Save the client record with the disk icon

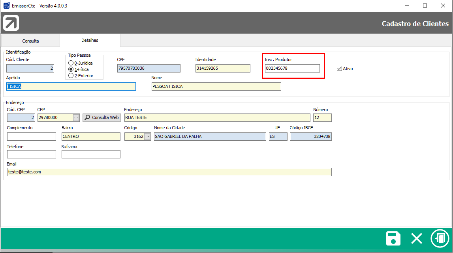tap(393, 238)
